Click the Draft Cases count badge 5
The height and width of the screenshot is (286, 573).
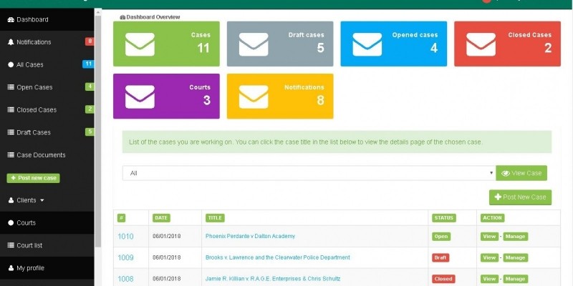point(90,132)
